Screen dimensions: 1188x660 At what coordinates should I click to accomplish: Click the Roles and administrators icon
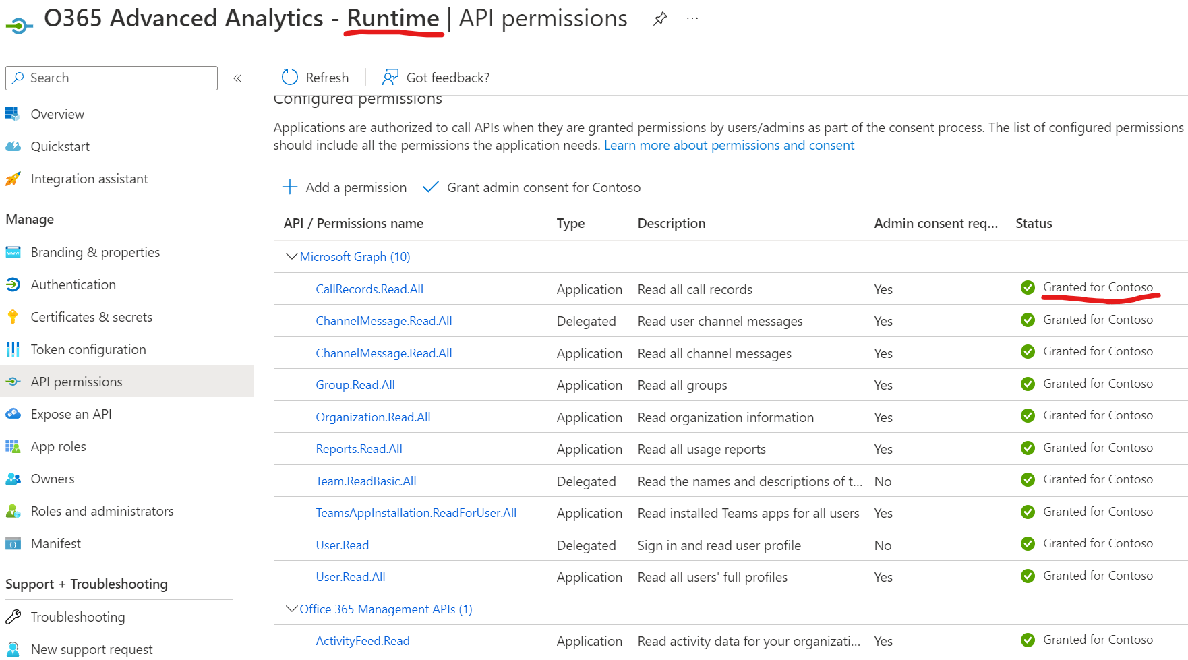tap(13, 511)
